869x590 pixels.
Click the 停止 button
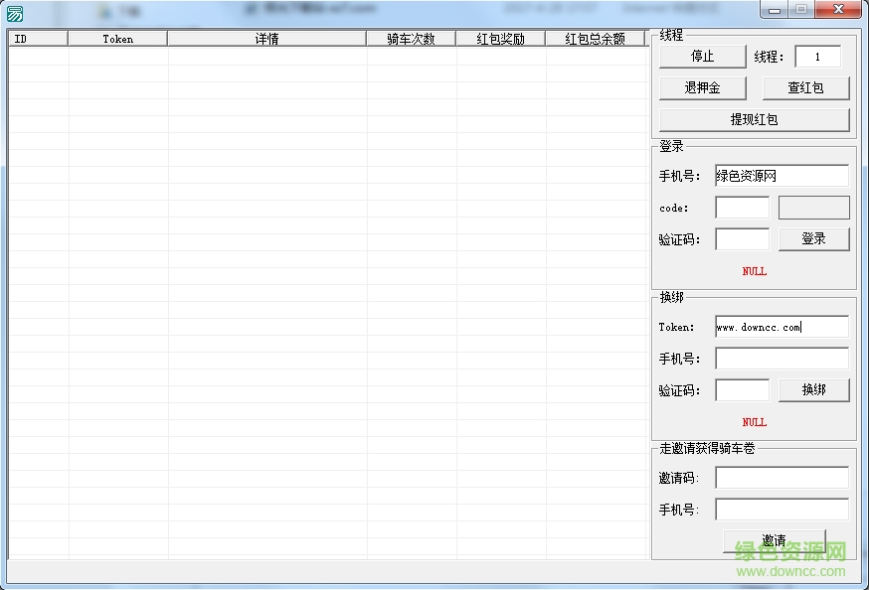702,57
